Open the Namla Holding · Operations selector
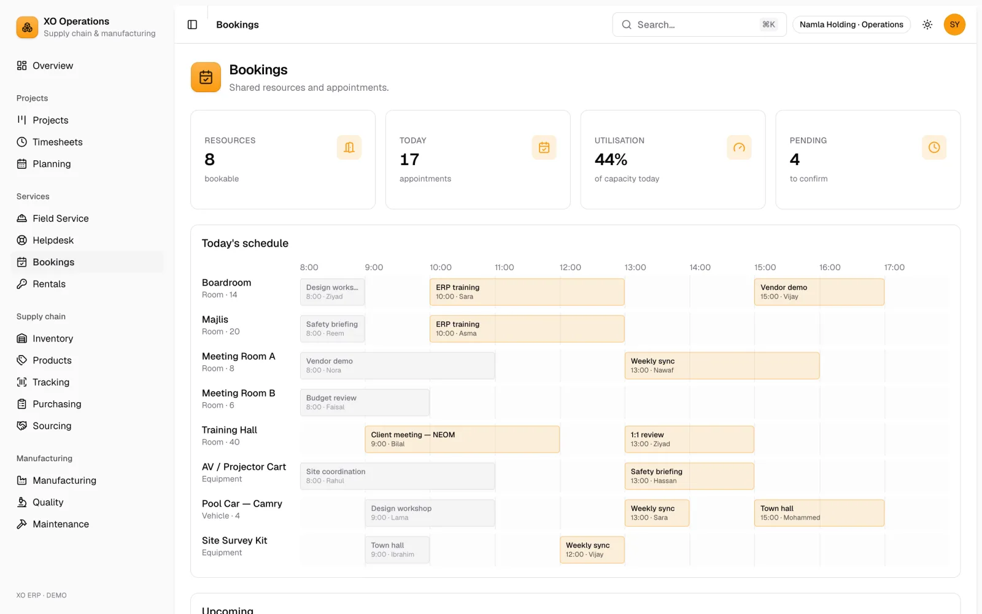 click(x=851, y=25)
